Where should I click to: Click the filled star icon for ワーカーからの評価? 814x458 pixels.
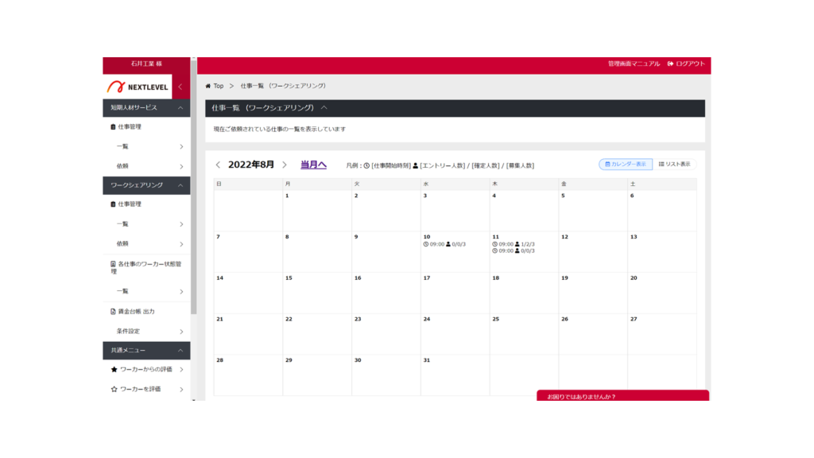pos(114,370)
